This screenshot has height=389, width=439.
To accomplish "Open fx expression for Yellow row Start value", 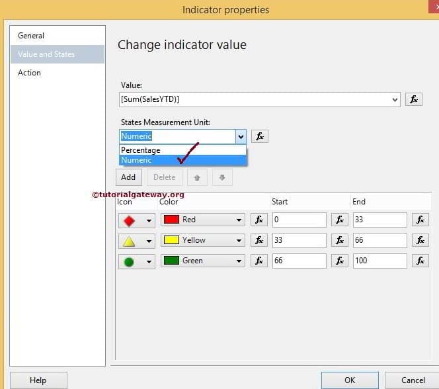I will [340, 240].
